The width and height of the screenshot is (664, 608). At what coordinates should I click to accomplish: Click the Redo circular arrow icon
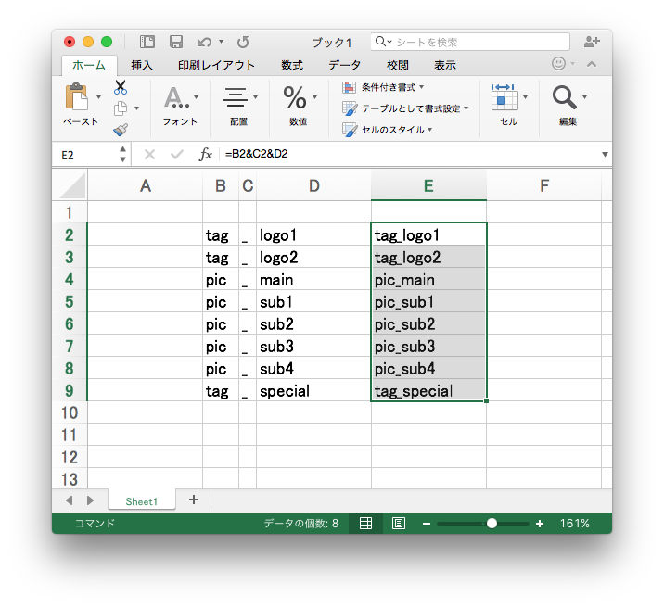[x=243, y=42]
